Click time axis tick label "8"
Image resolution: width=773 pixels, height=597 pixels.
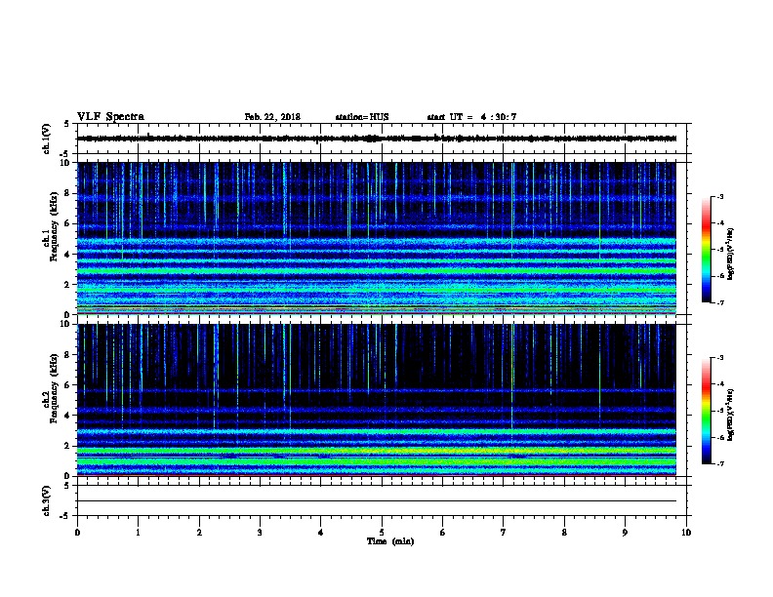point(564,533)
